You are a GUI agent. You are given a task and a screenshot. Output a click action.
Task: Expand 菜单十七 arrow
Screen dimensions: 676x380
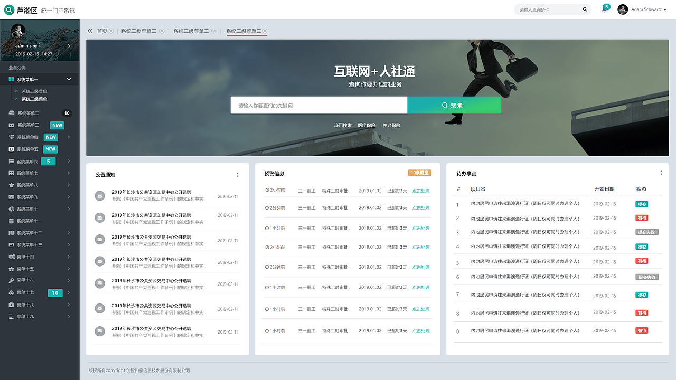click(69, 292)
